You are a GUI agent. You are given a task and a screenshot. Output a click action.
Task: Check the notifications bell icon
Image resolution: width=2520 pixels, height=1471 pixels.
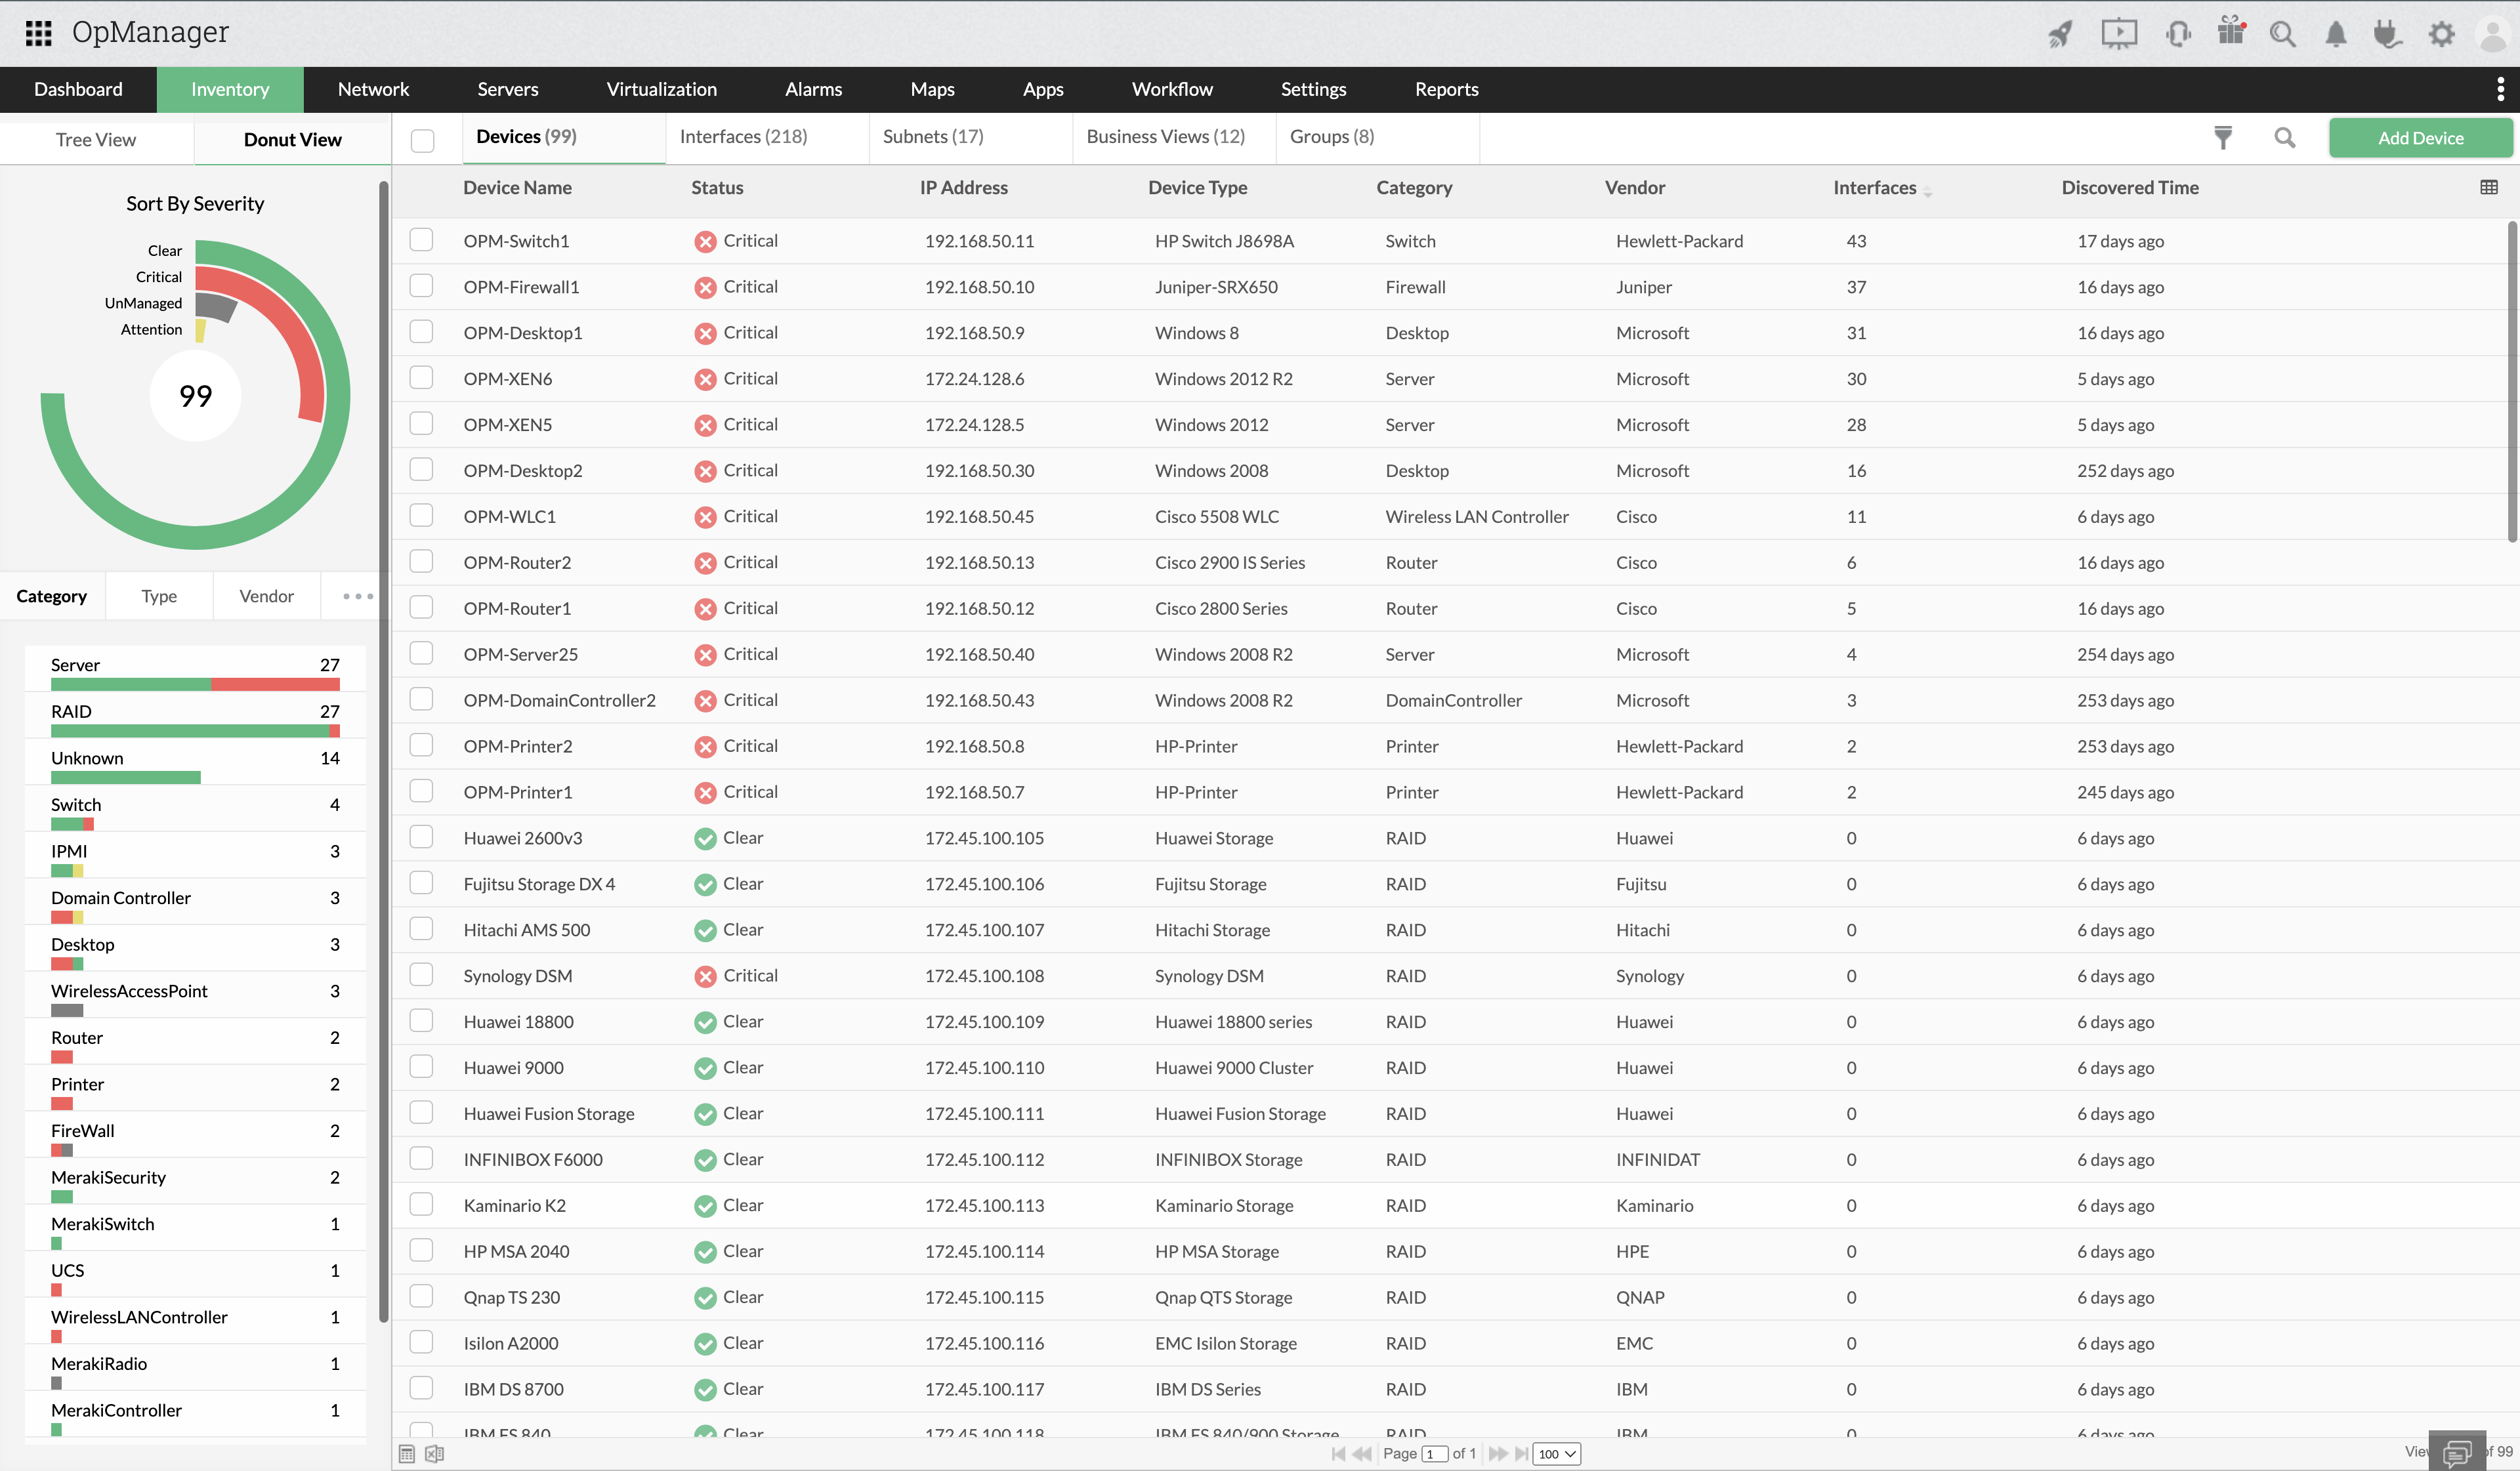tap(2336, 33)
